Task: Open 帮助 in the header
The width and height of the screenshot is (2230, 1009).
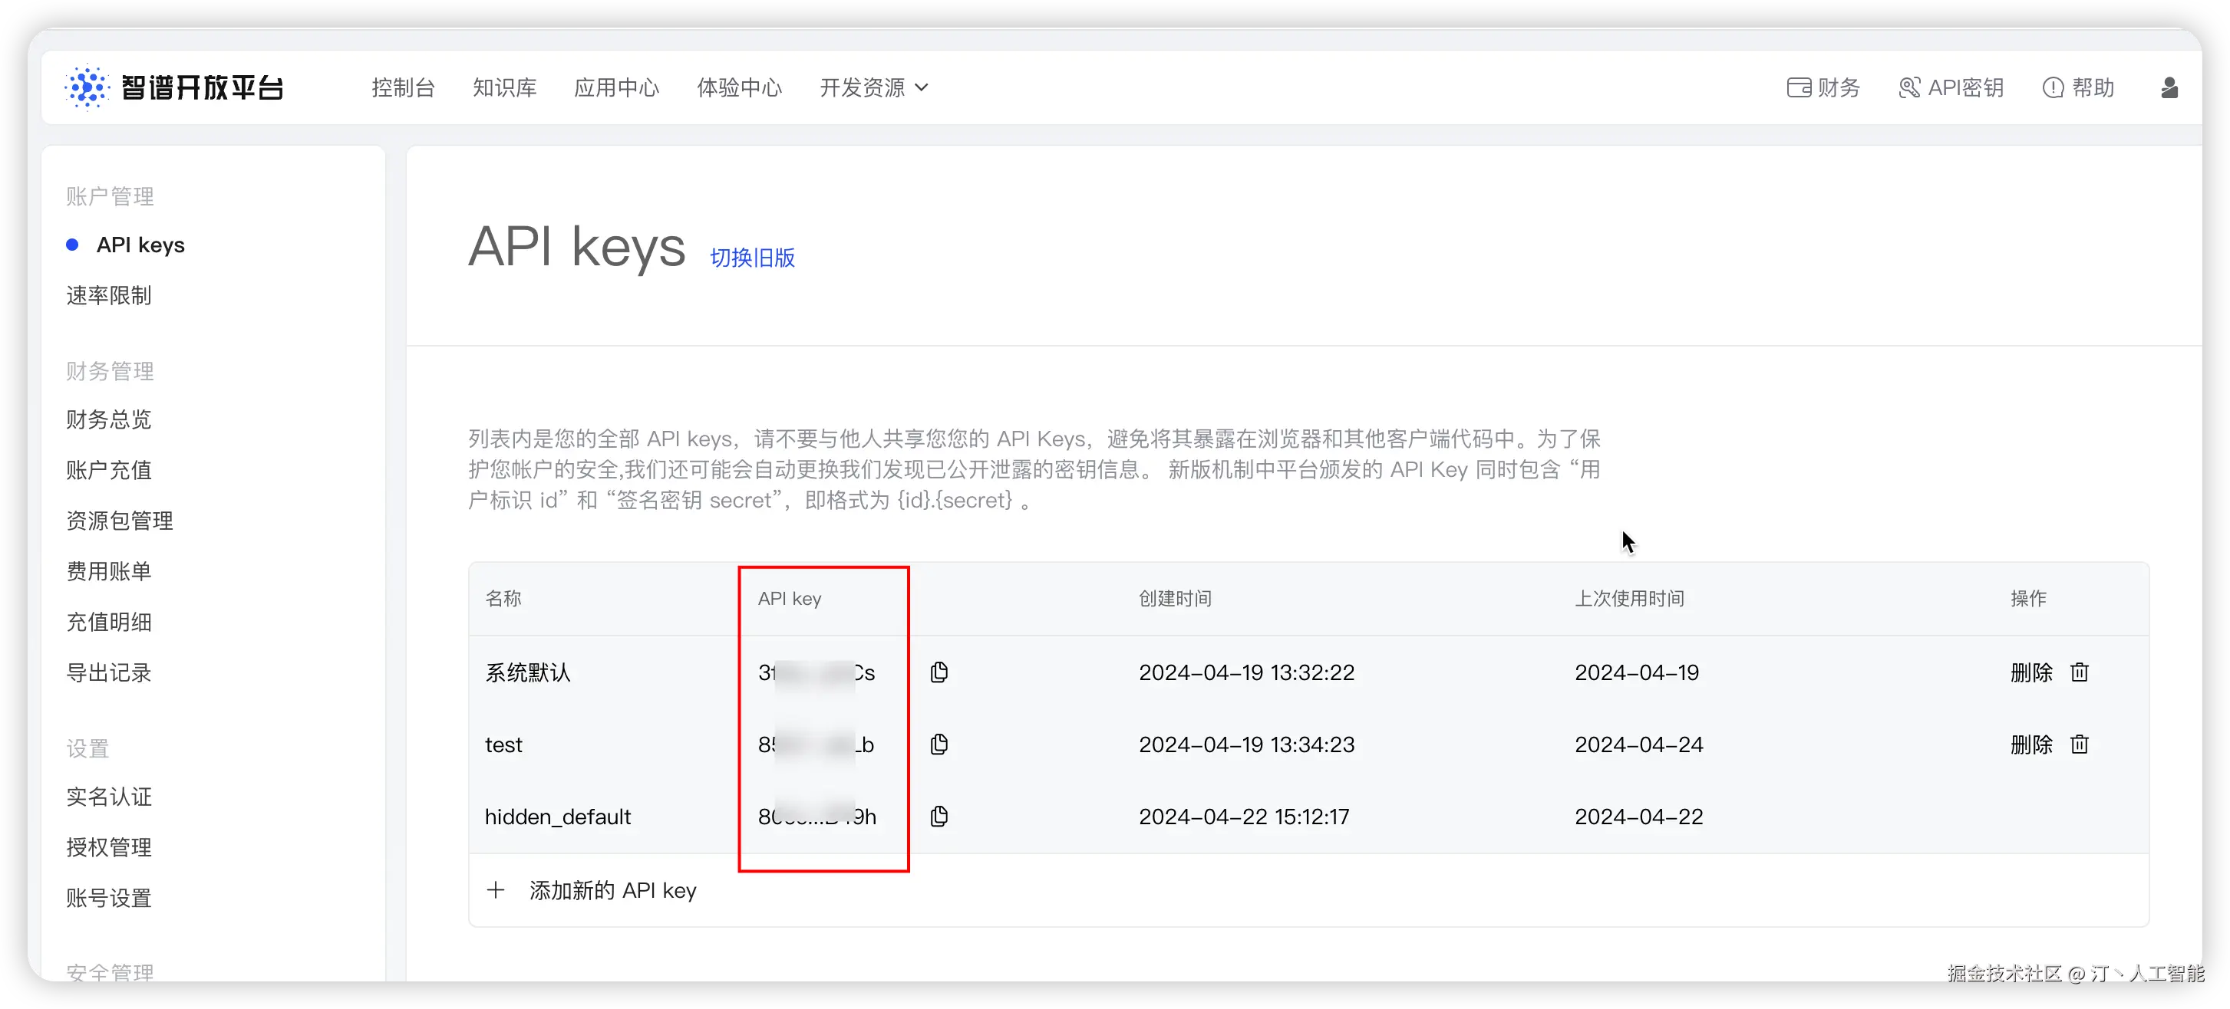Action: (2077, 87)
